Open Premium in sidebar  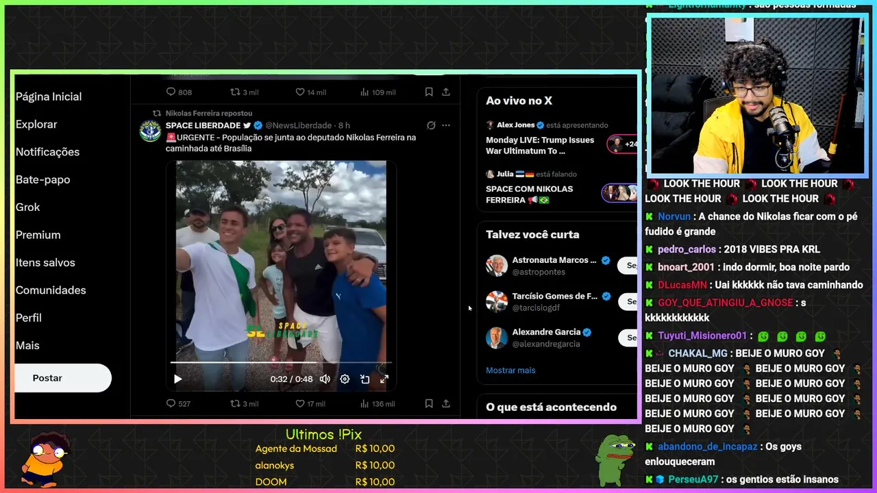38,235
